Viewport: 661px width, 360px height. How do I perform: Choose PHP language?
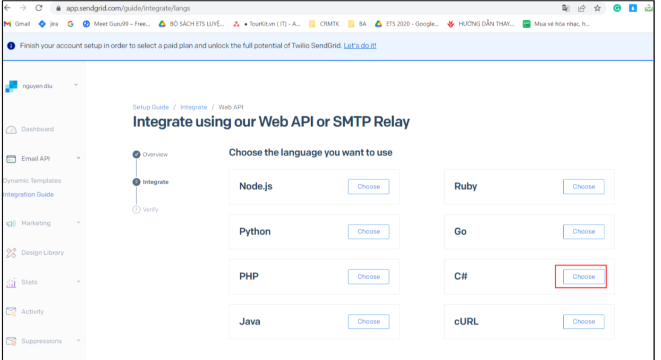(x=369, y=277)
